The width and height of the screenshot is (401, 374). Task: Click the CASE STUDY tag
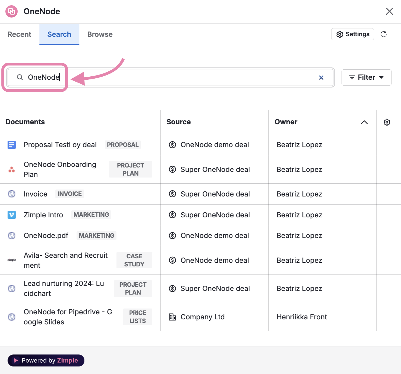coord(134,260)
